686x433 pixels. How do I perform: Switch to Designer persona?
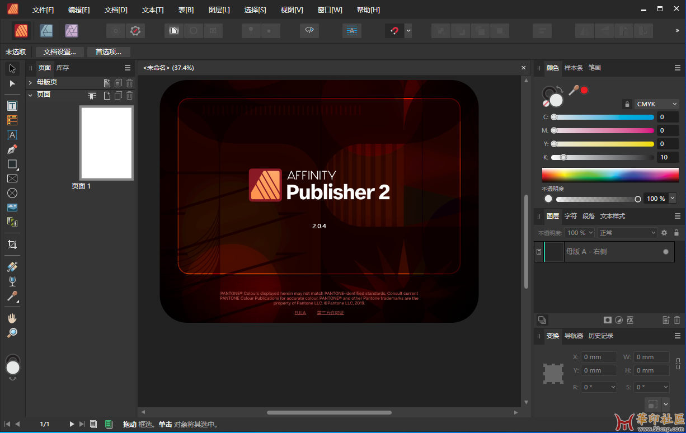(46, 31)
